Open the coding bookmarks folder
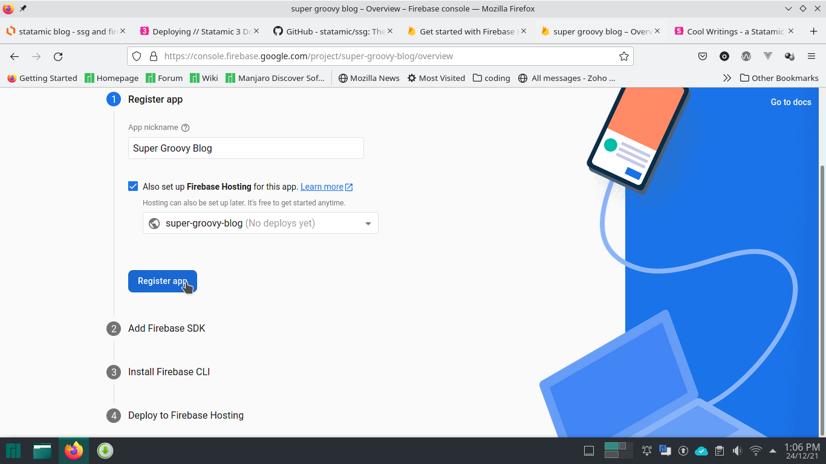This screenshot has width=826, height=464. [x=492, y=78]
